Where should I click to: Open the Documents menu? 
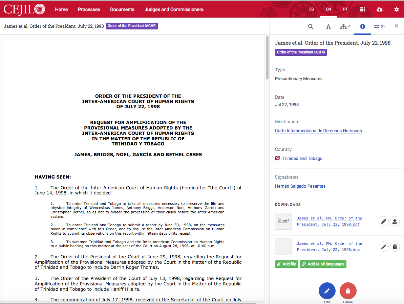(x=122, y=9)
